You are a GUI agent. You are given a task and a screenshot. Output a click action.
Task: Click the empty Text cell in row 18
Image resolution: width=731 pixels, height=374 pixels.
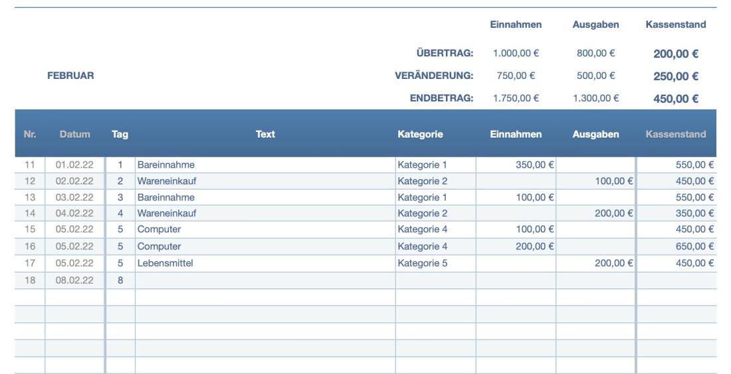[264, 280]
